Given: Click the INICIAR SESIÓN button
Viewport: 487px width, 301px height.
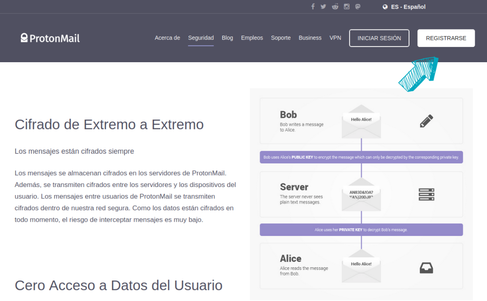Looking at the screenshot, I should (x=379, y=38).
